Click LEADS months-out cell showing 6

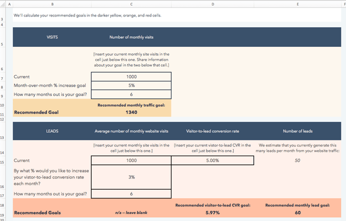click(x=131, y=194)
